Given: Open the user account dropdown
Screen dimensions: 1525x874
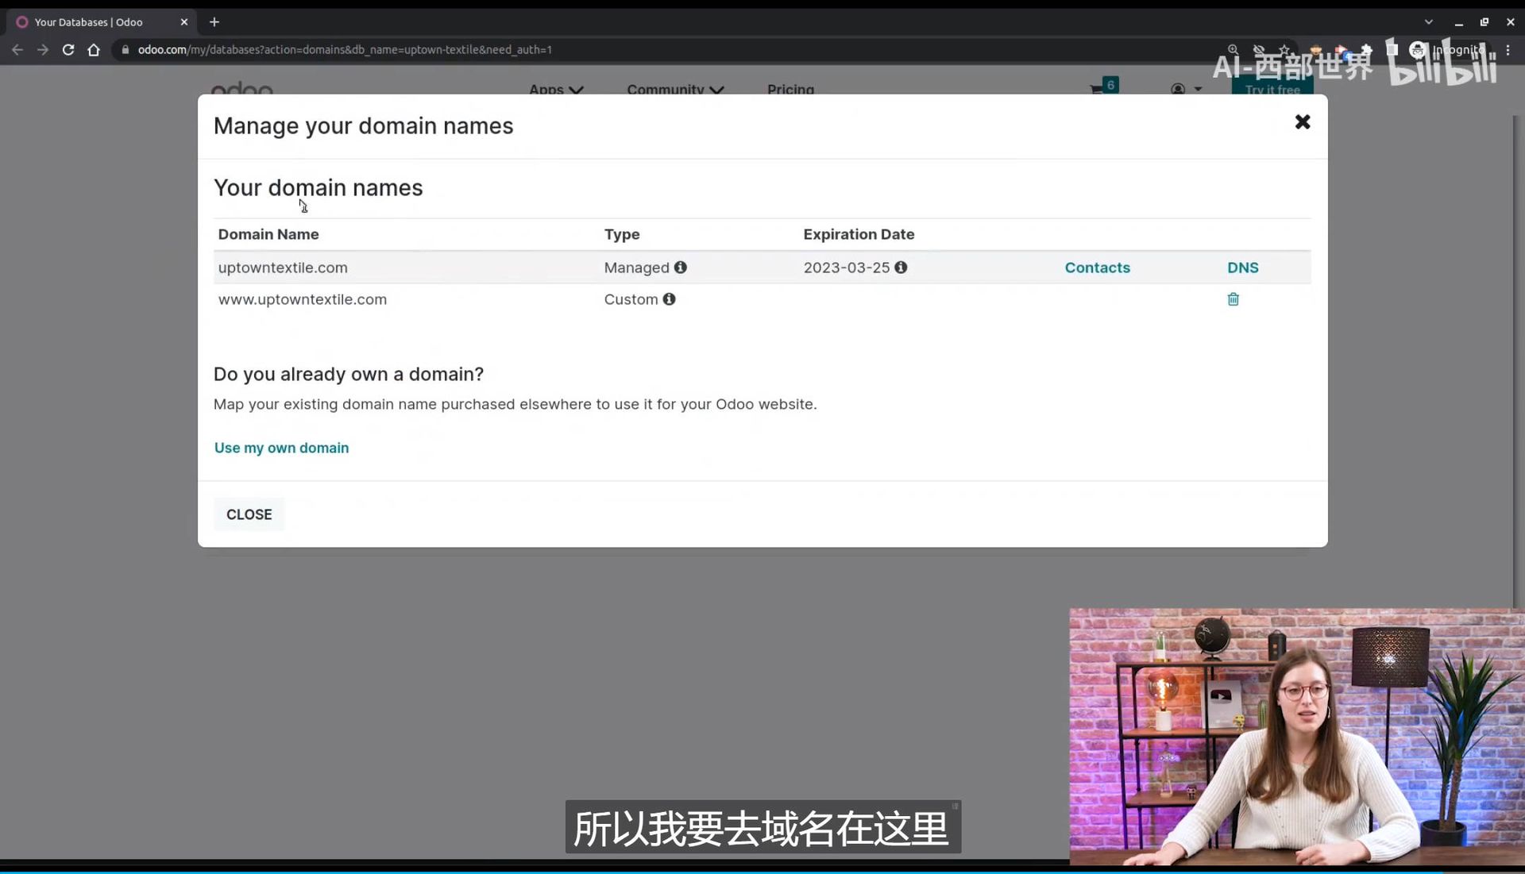Looking at the screenshot, I should coord(1187,89).
